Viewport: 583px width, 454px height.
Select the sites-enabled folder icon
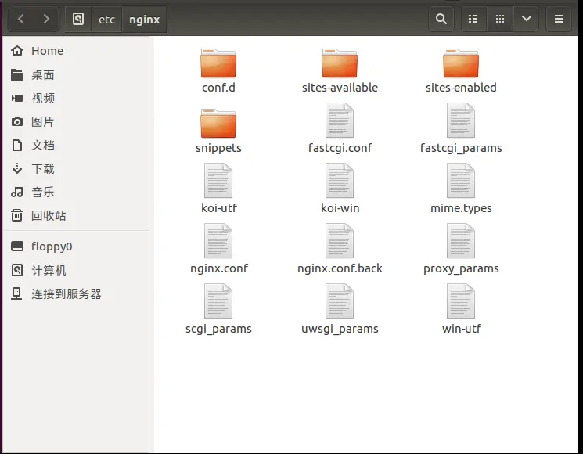pos(461,63)
